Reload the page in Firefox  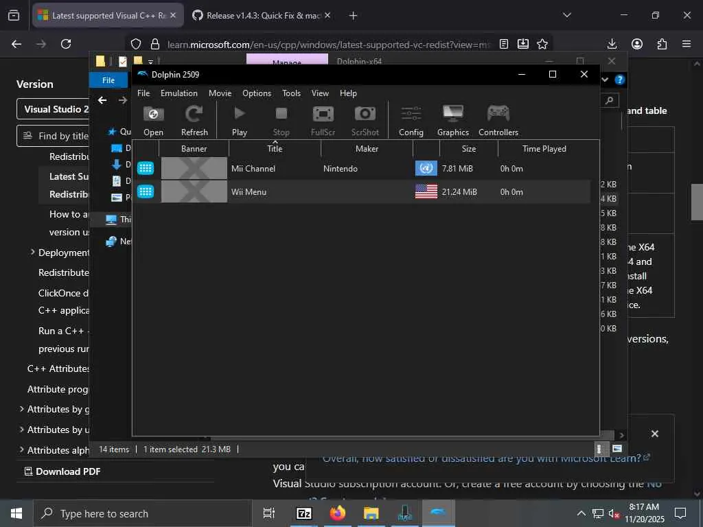(x=66, y=44)
